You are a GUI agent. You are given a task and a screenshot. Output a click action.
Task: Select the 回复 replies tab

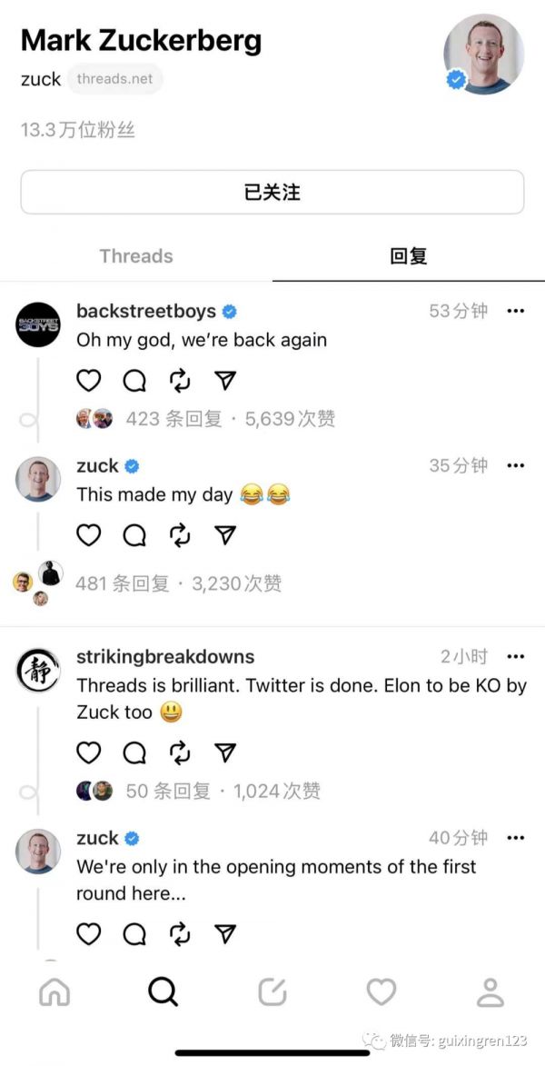point(409,256)
